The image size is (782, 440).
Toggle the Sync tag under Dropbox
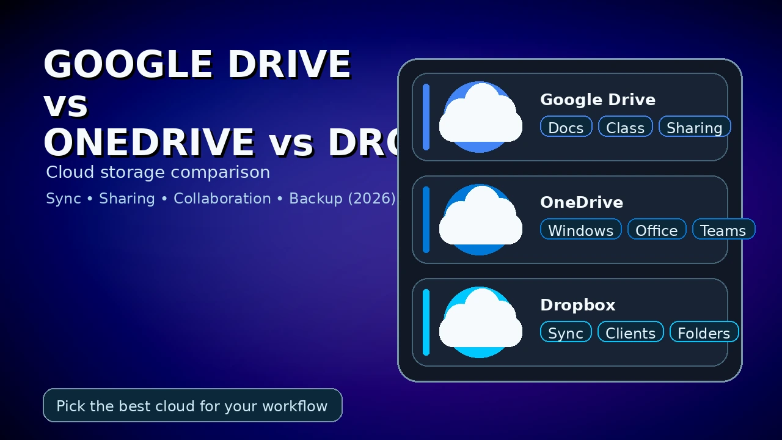coord(566,332)
